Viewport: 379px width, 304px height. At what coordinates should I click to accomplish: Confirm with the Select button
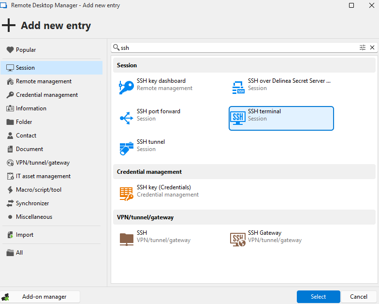click(318, 296)
